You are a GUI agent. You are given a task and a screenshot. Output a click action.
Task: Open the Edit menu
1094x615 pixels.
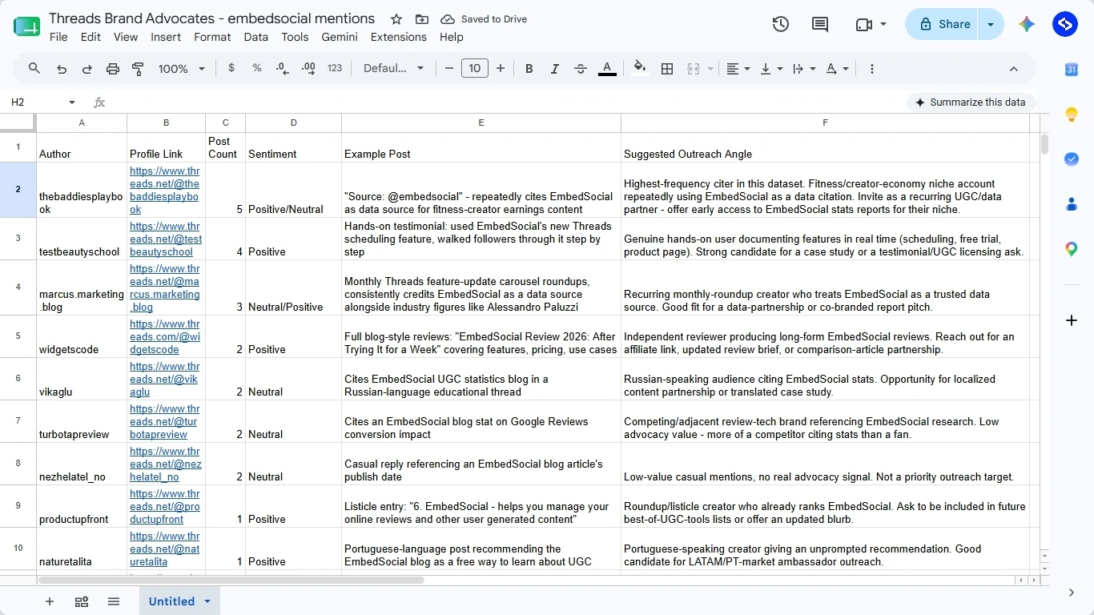tap(90, 37)
